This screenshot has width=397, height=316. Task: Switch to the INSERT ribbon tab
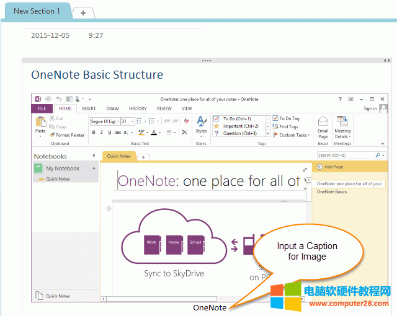(89, 108)
